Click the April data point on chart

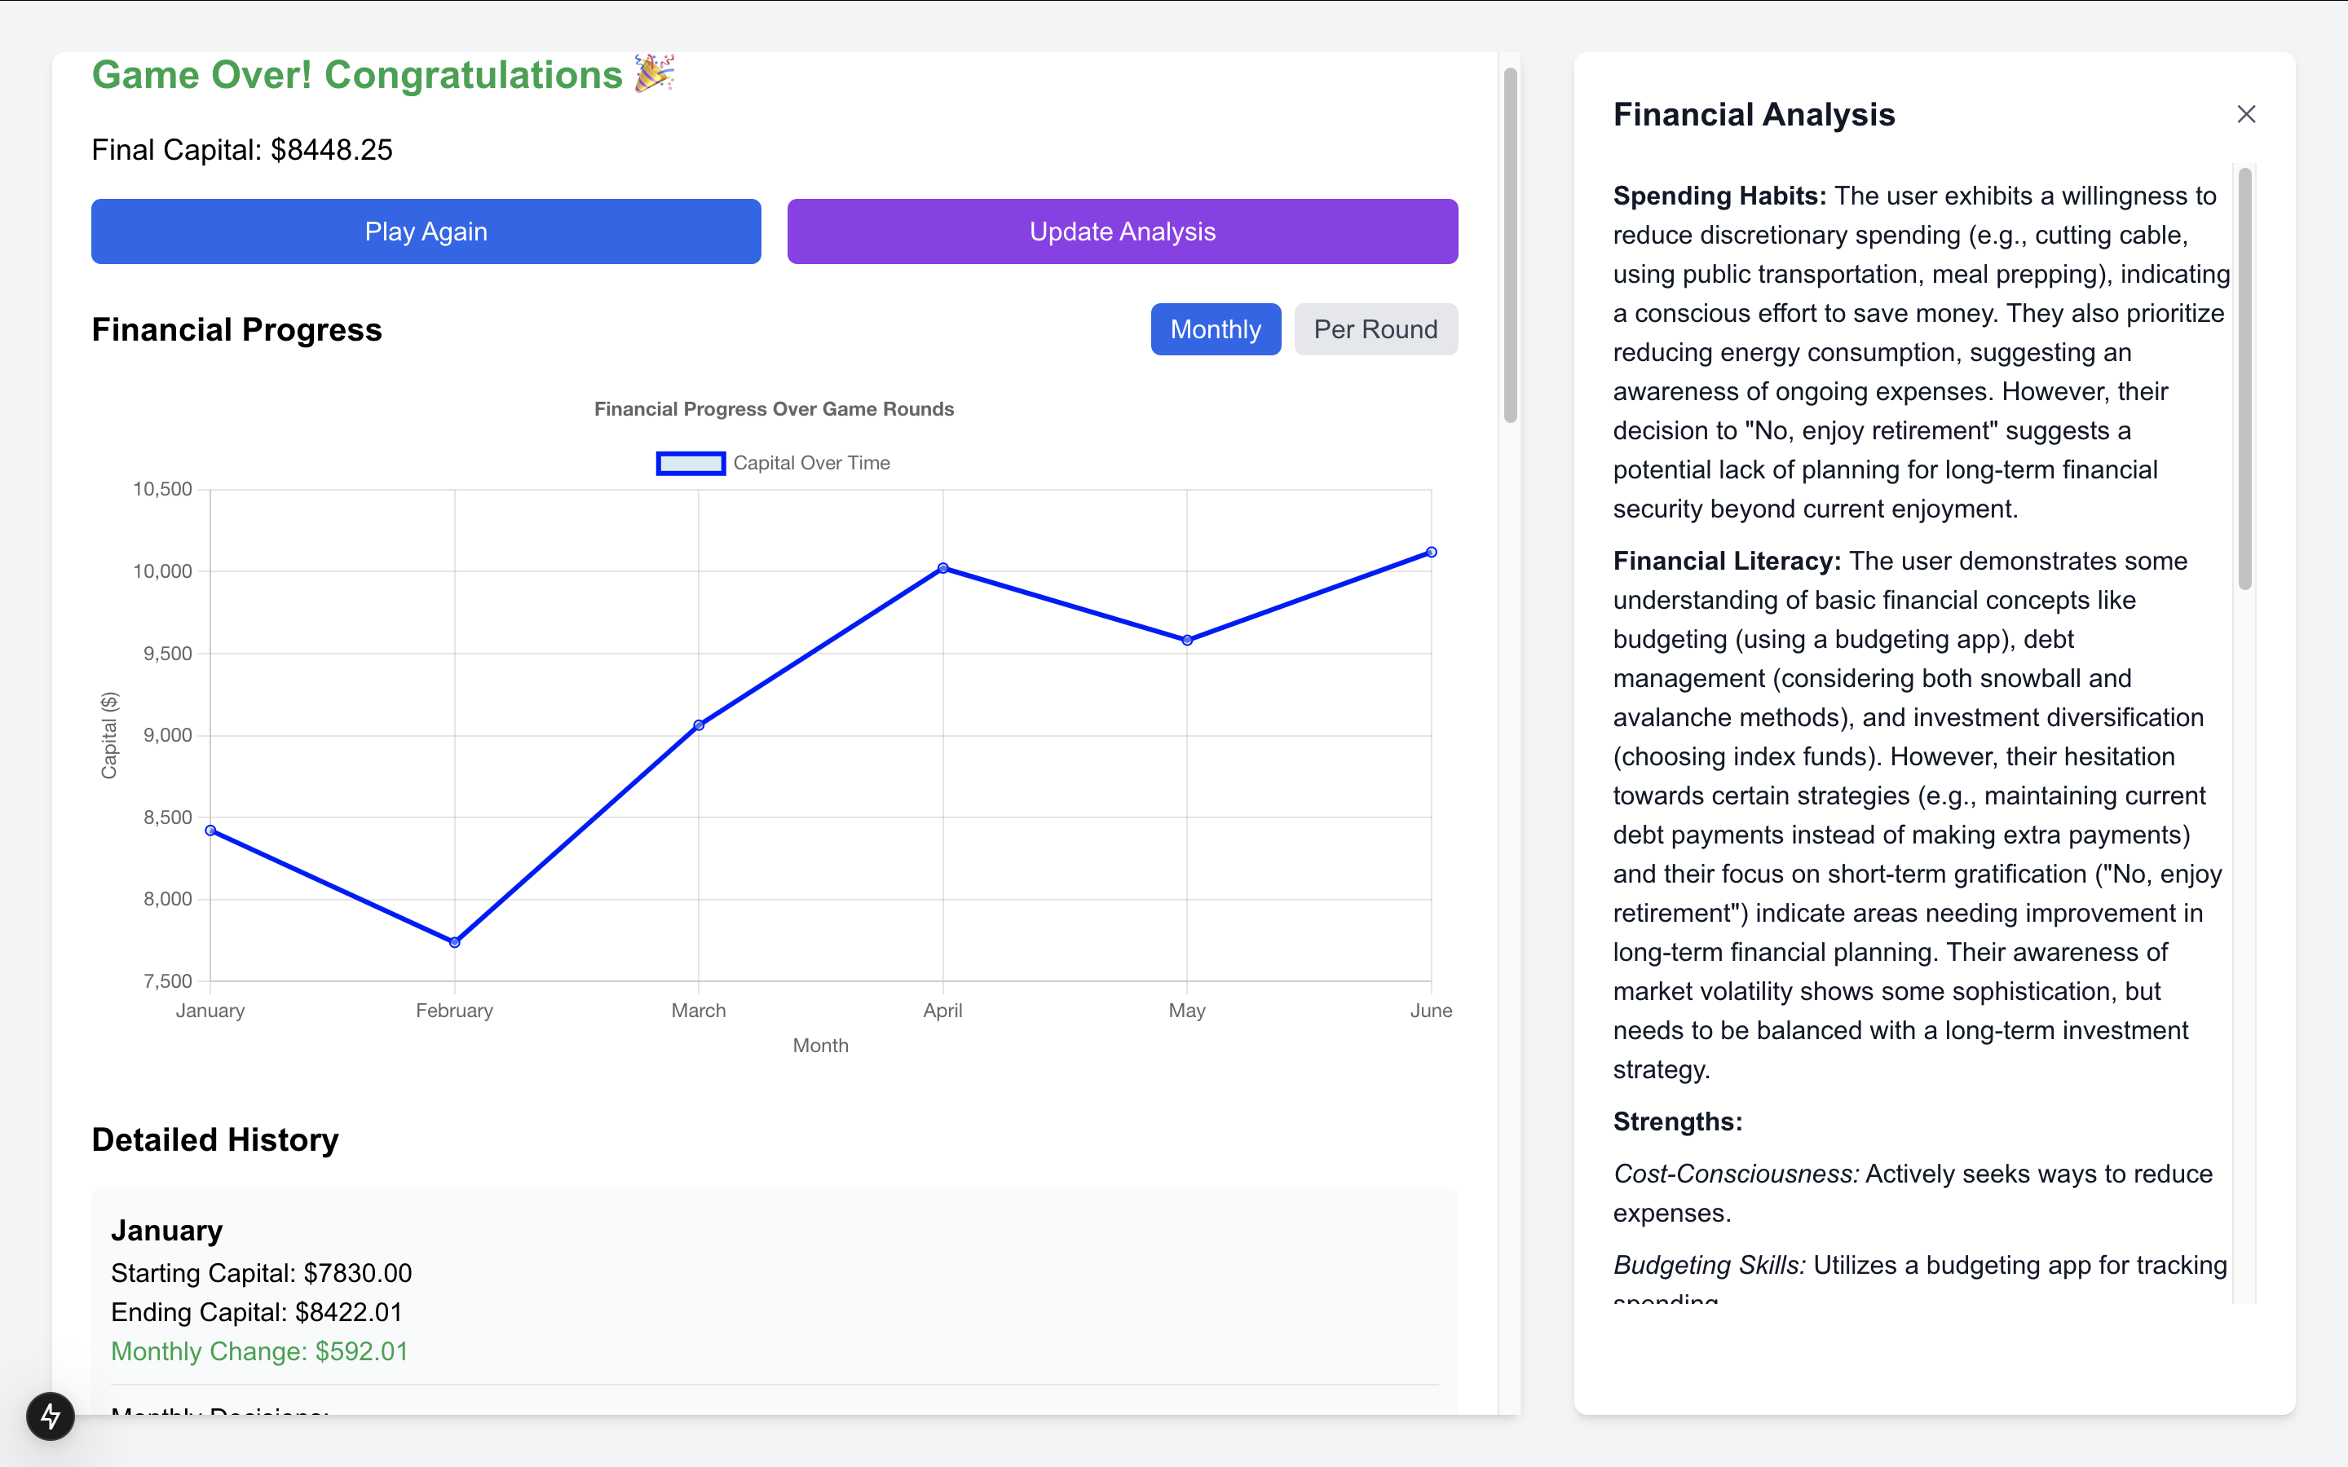coord(943,569)
